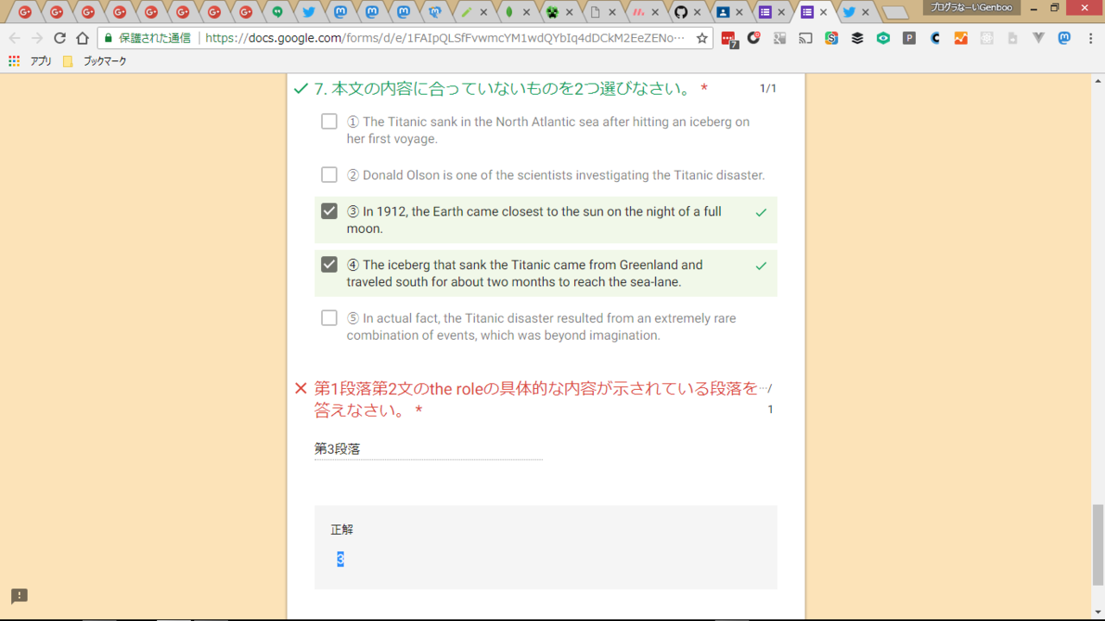Click the answer field containing 第3段落
The image size is (1105, 621).
428,448
